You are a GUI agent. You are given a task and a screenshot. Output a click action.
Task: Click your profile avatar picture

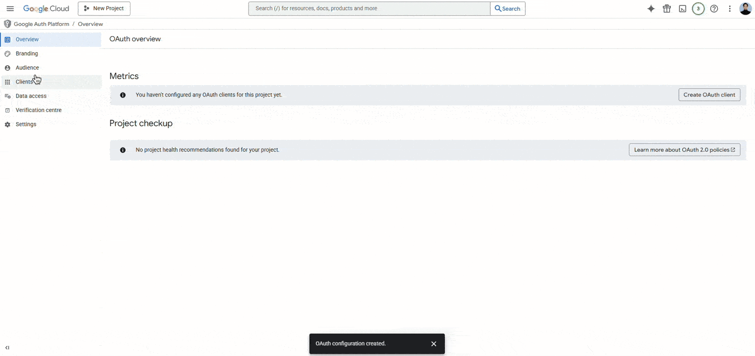pyautogui.click(x=746, y=8)
